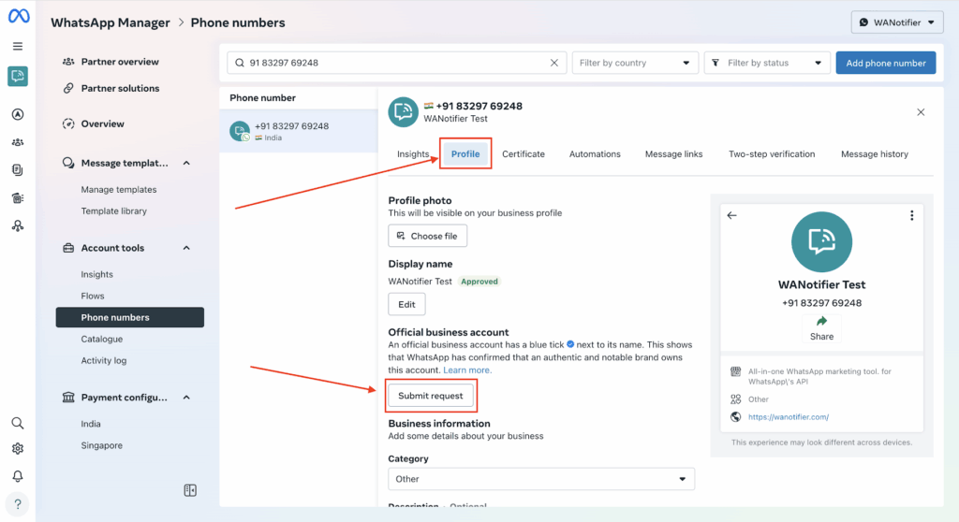This screenshot has width=959, height=522.
Task: Click the Meta logo icon
Action: coord(19,16)
